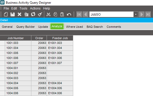Select job number cell 1001.006
This screenshot has height=96, width=153.
[18, 58]
